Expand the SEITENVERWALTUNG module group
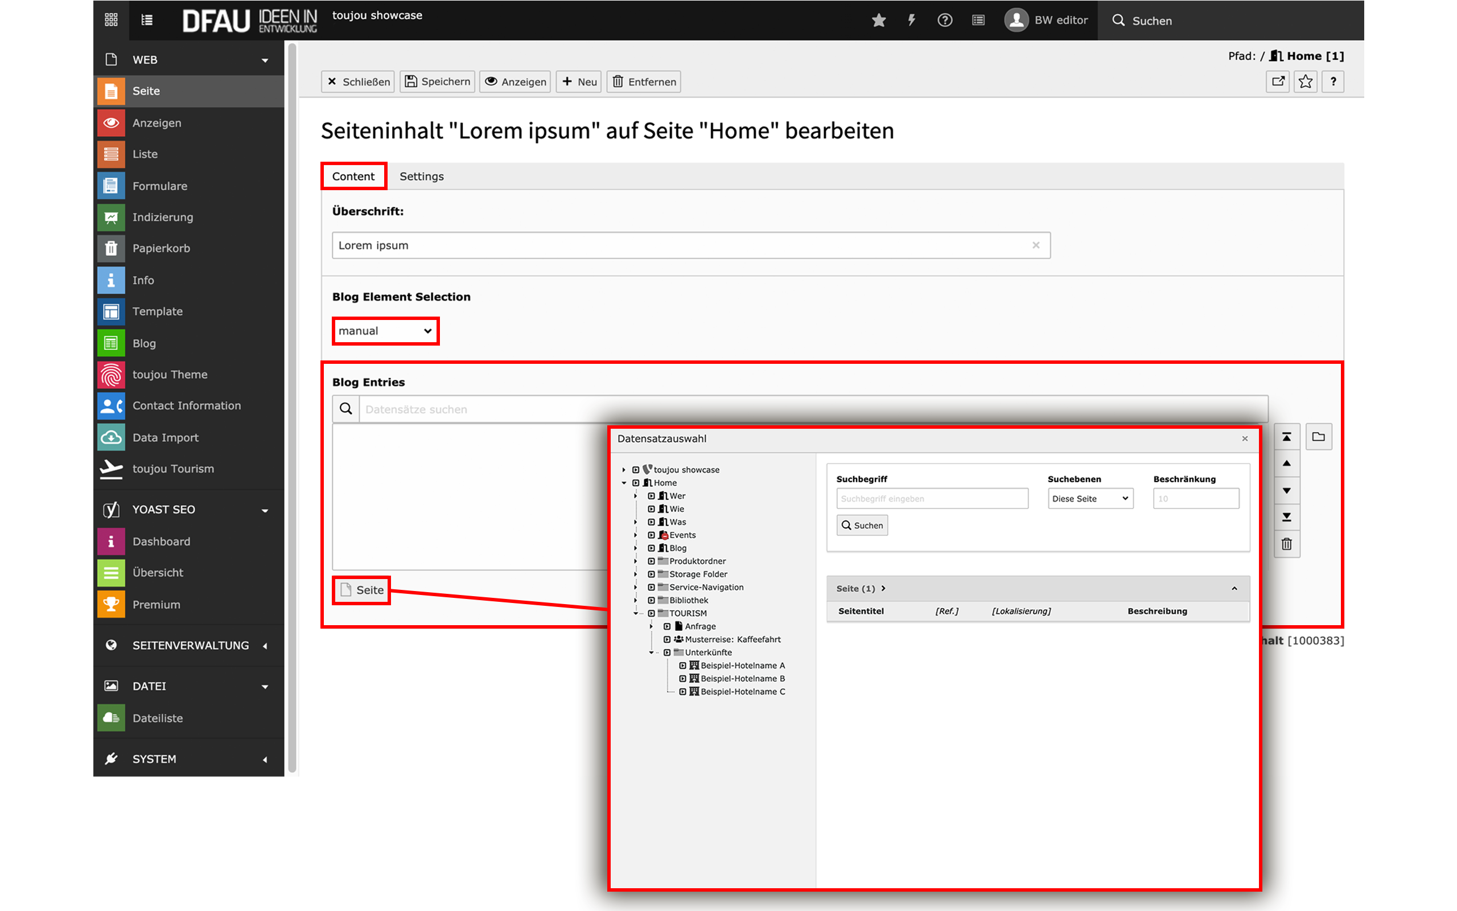The width and height of the screenshot is (1457, 911). (x=189, y=645)
